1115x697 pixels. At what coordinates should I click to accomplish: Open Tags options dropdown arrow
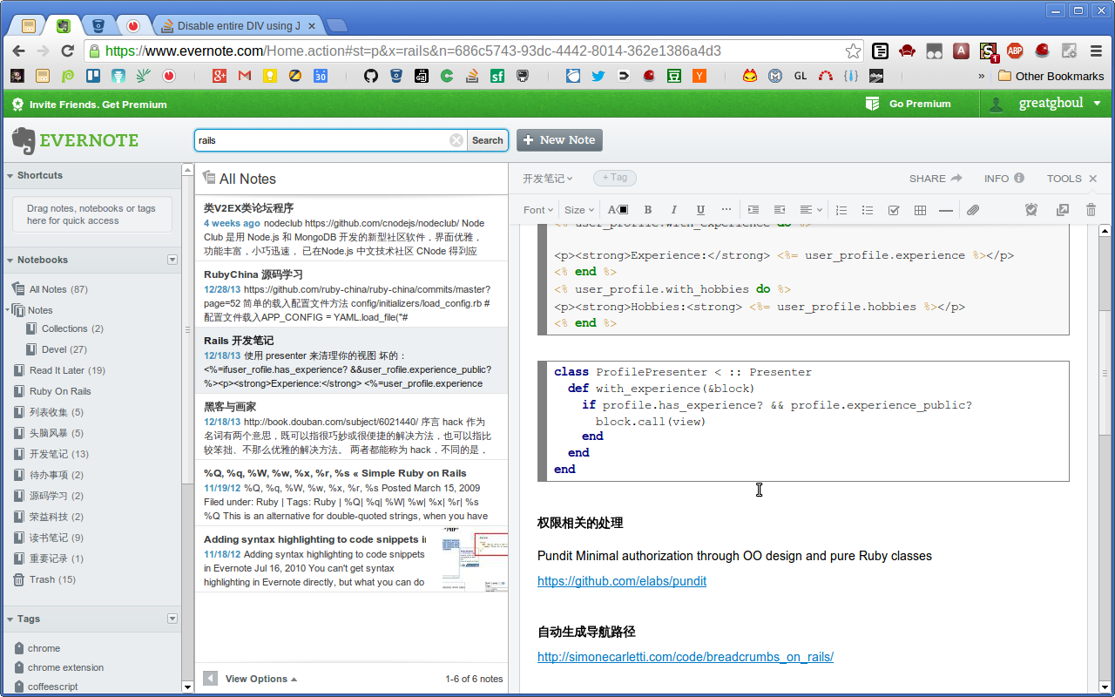pos(172,619)
